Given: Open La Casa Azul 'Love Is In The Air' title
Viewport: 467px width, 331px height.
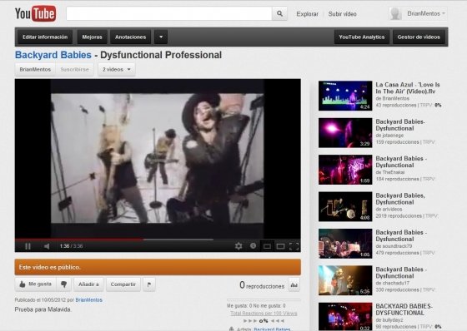Looking at the screenshot, I should pos(408,88).
